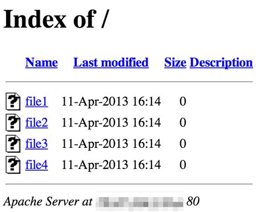The image size is (262, 212).
Task: Sort listing by Last modified header
Action: click(111, 62)
